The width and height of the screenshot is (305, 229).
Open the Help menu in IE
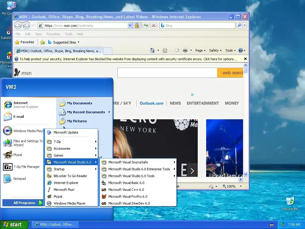(x=80, y=34)
